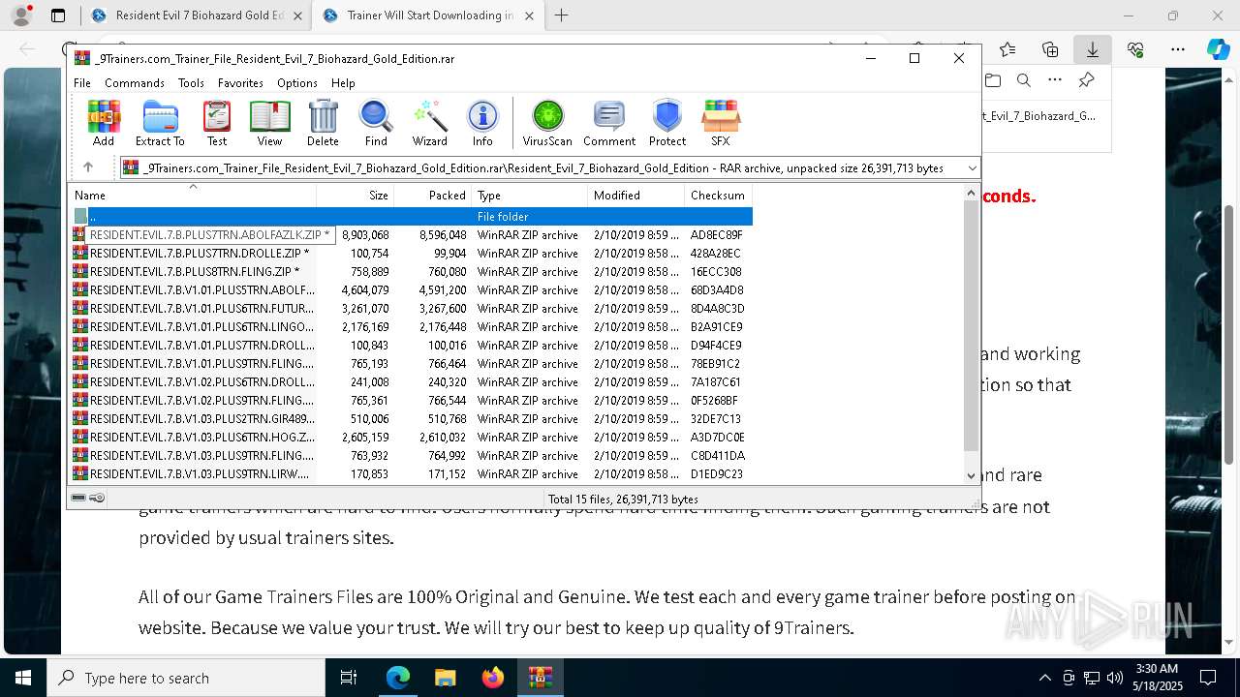Open the Find tool in WinRAR
1240x697 pixels.
click(376, 123)
